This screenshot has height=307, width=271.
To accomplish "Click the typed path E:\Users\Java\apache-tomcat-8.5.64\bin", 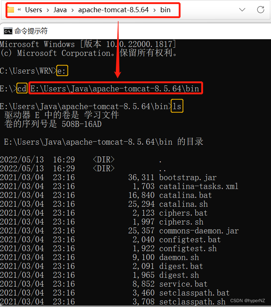I will [115, 88].
